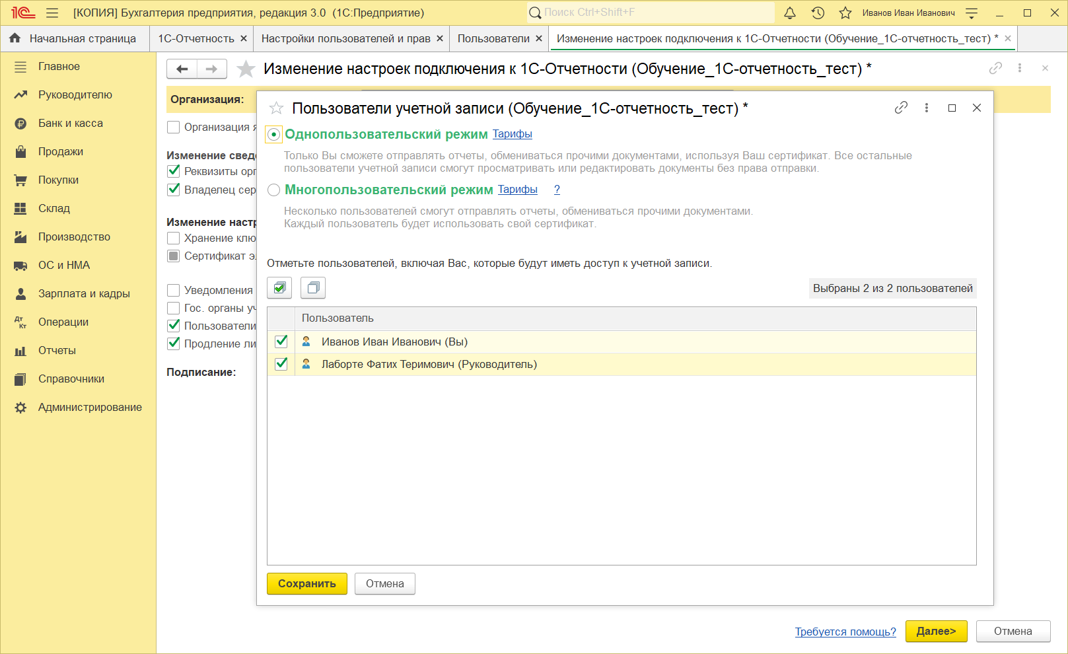Open Зарплата и кадры section
1068x654 pixels.
click(78, 294)
